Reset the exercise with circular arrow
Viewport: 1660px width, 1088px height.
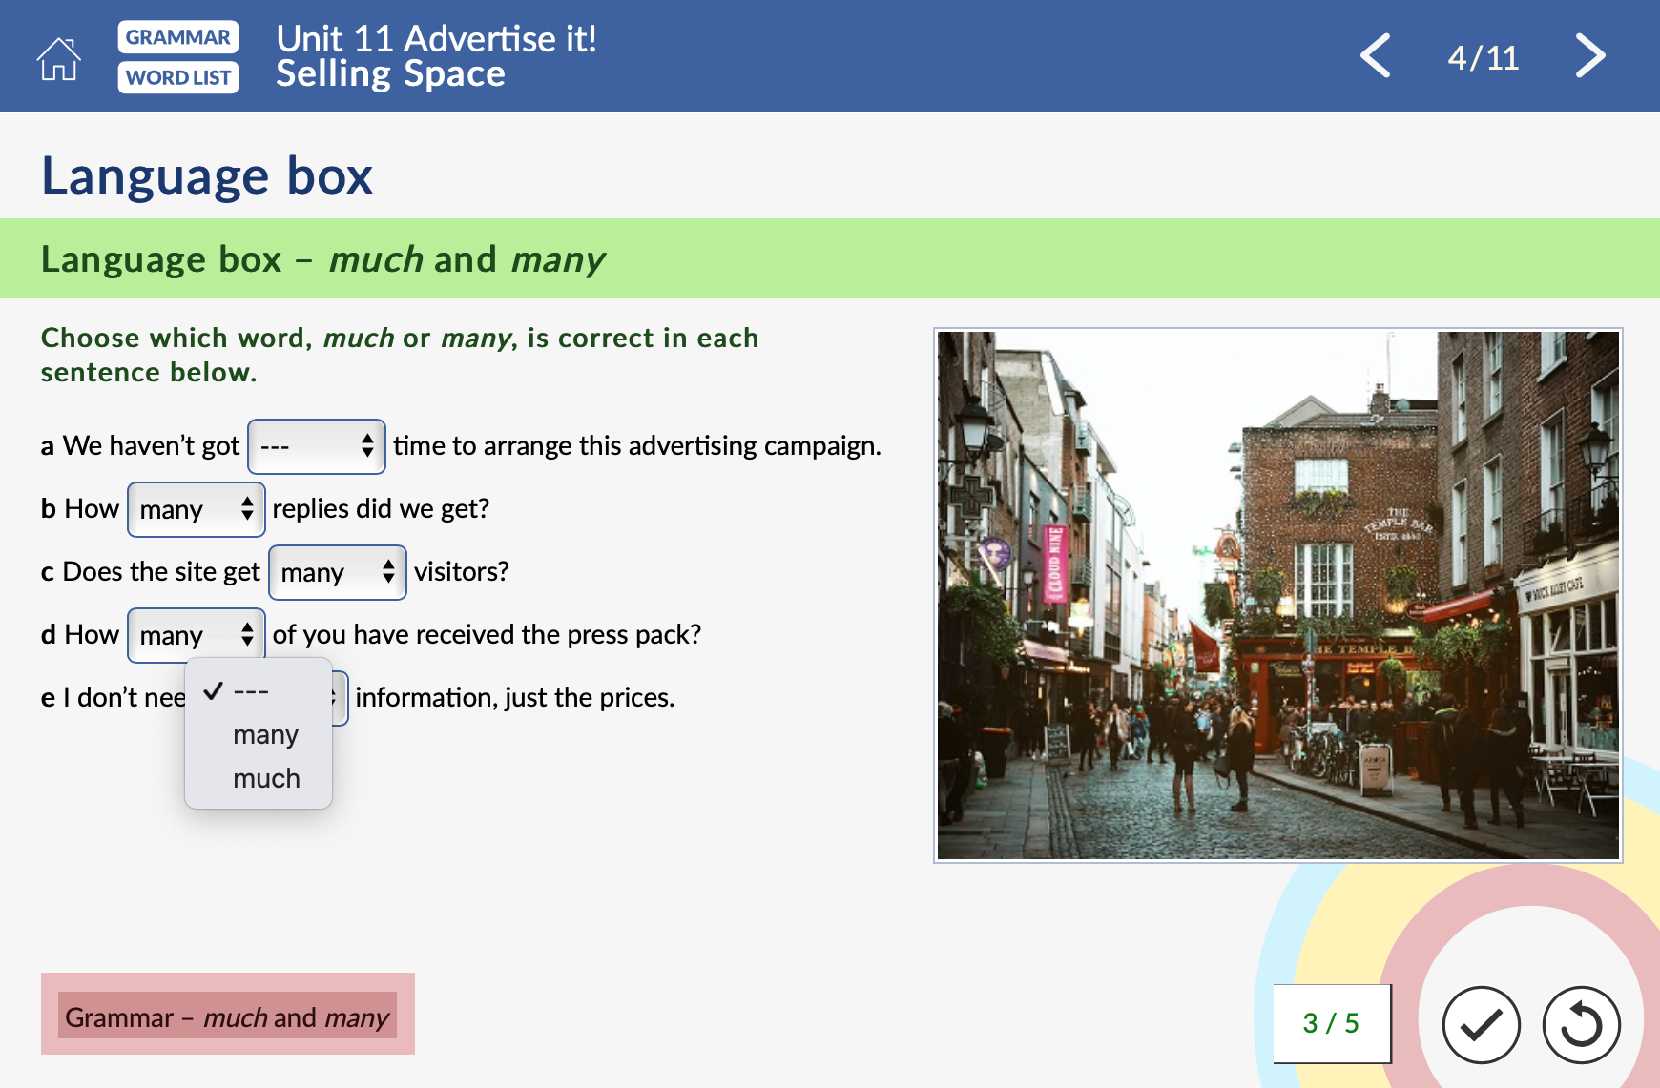[1581, 1025]
